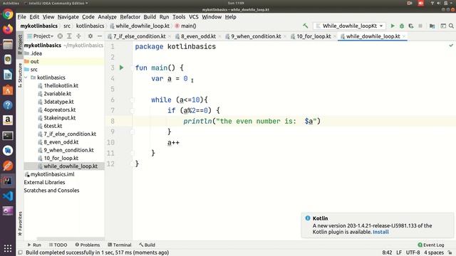Open Ubuntu Software from the dock

pyautogui.click(x=8, y=90)
